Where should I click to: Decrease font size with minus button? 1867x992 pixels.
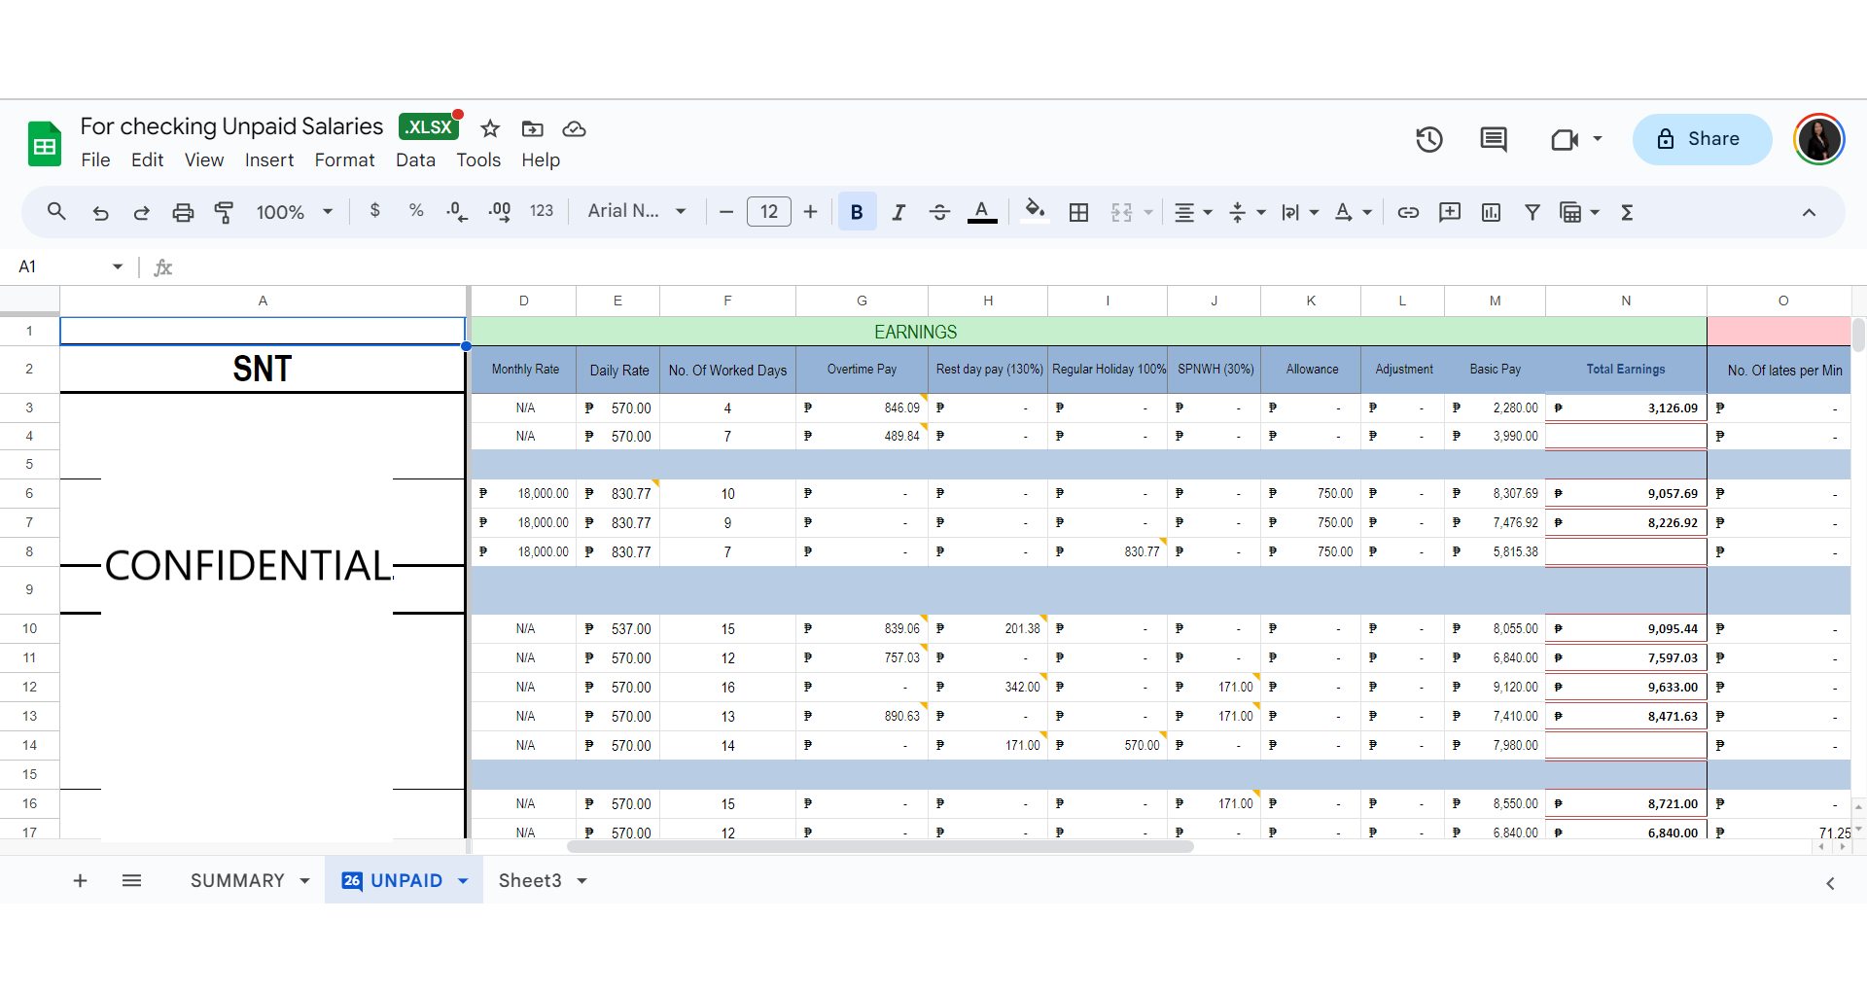pyautogui.click(x=725, y=212)
